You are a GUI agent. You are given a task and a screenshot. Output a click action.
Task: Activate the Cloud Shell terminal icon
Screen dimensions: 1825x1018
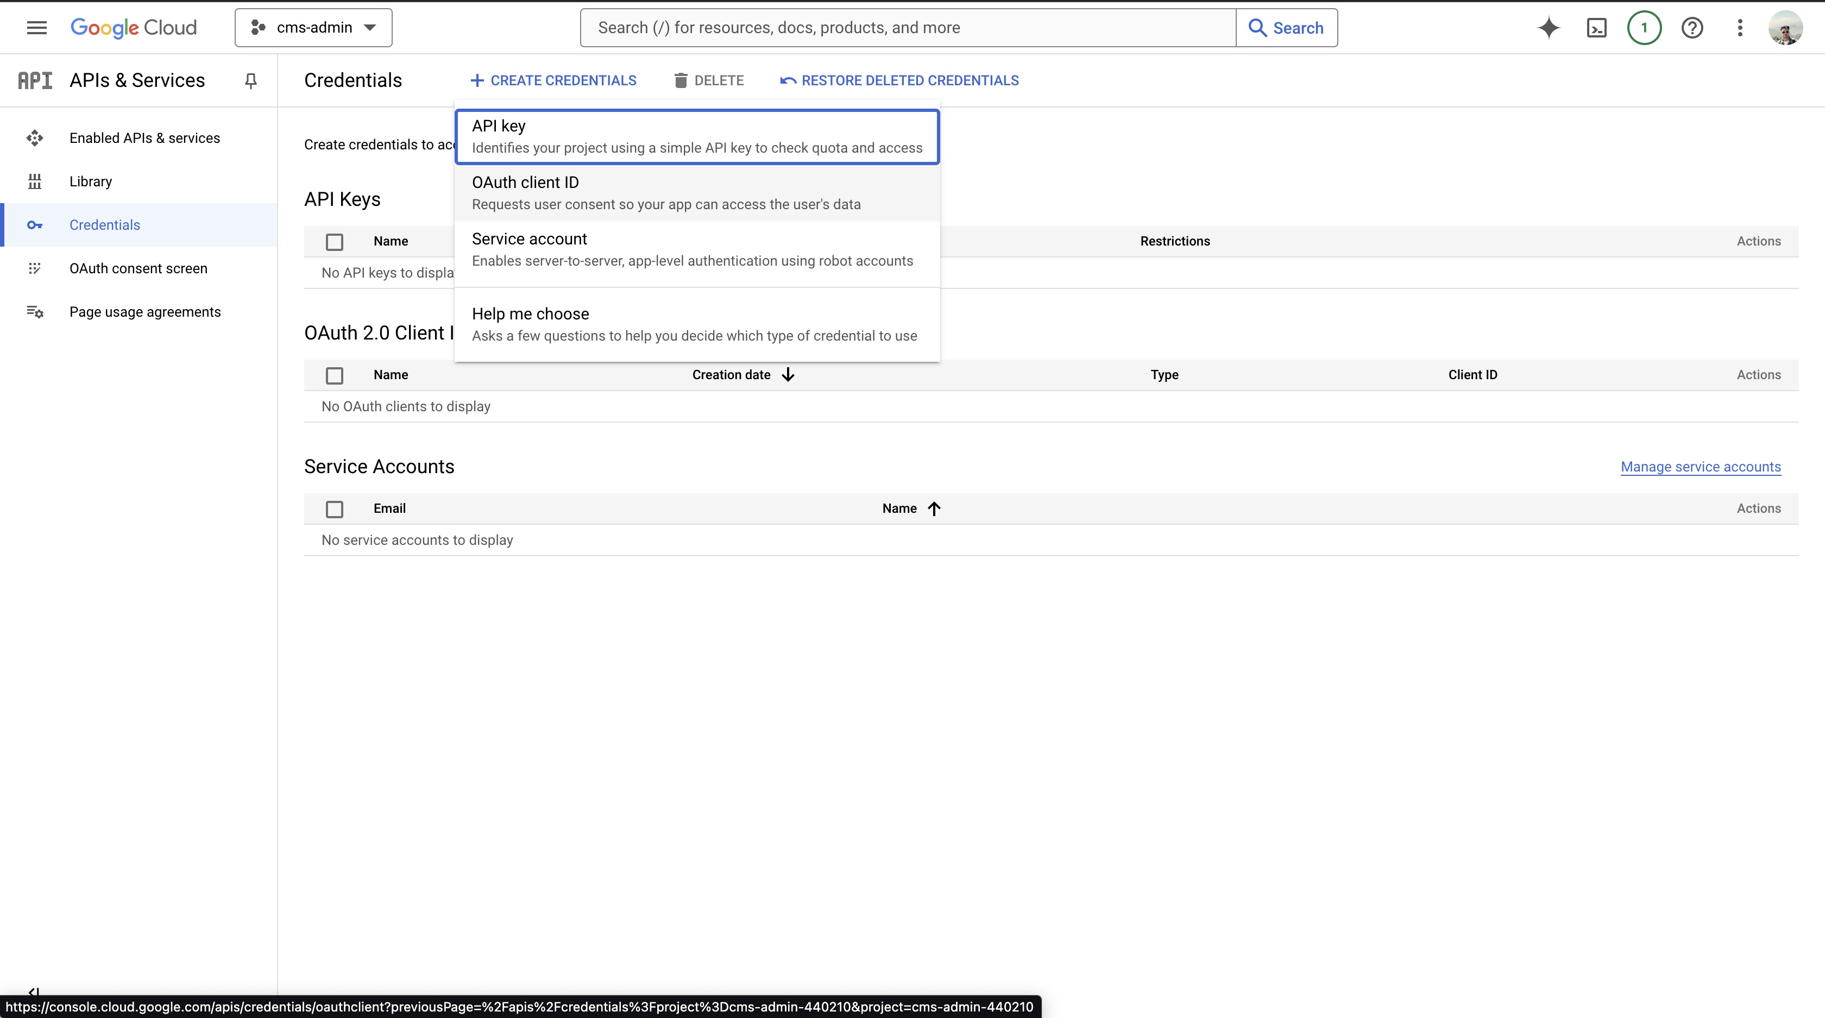[x=1596, y=28]
